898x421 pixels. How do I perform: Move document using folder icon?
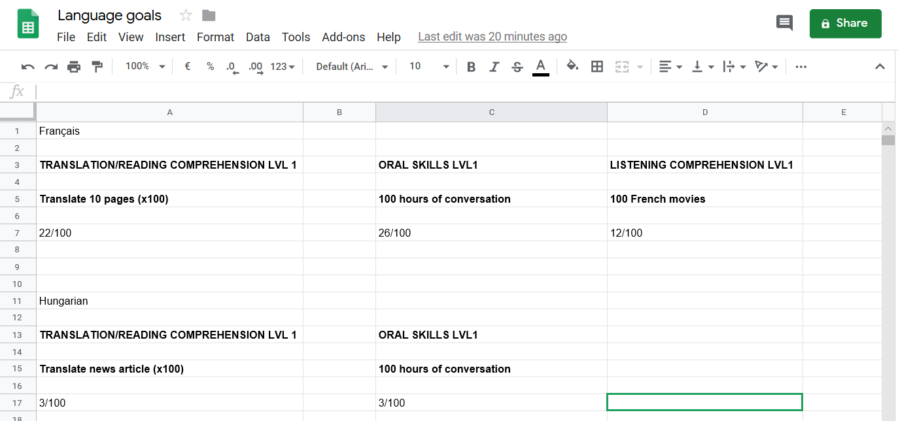point(209,15)
